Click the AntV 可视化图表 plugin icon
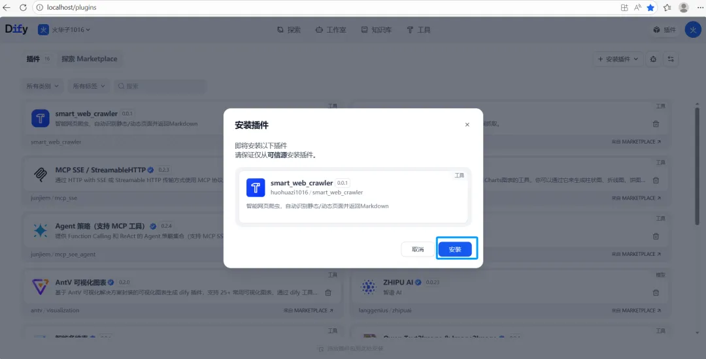This screenshot has width=706, height=359. [40, 287]
